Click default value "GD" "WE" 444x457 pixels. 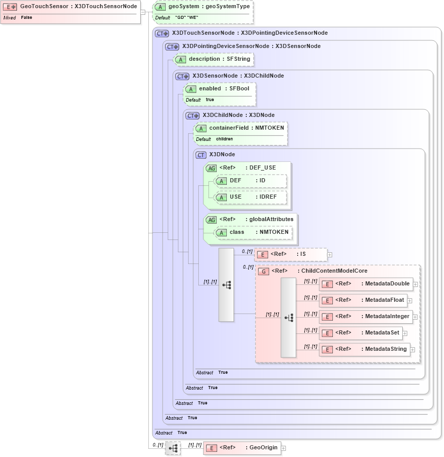click(x=187, y=17)
